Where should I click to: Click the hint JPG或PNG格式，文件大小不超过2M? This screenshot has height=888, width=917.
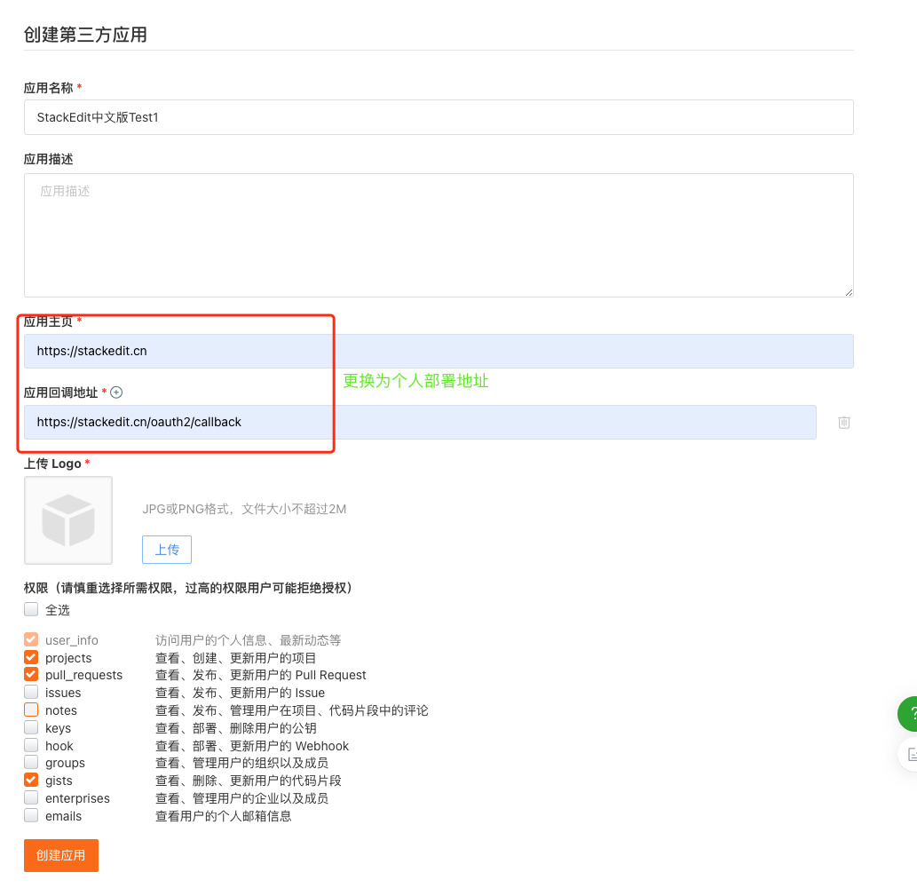(244, 509)
